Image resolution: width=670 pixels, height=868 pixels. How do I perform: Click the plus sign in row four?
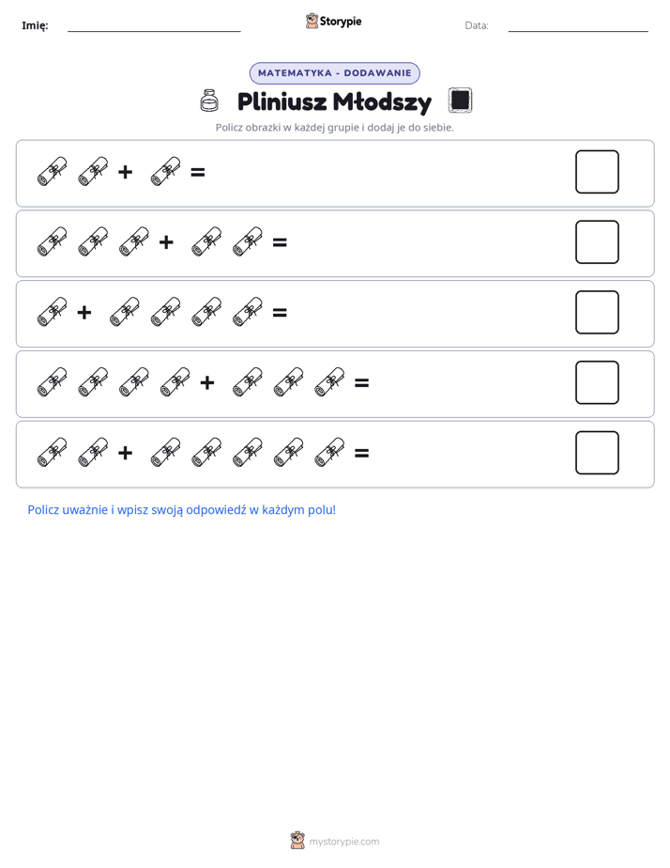(206, 382)
